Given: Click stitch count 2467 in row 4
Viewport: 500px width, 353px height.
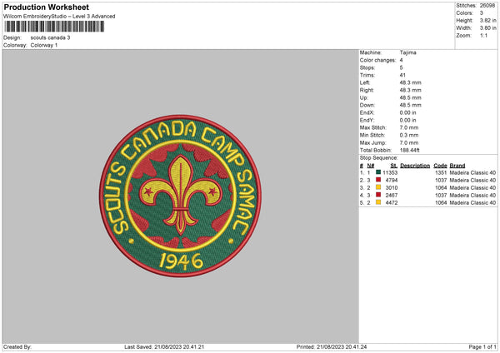Looking at the screenshot, I should (392, 196).
